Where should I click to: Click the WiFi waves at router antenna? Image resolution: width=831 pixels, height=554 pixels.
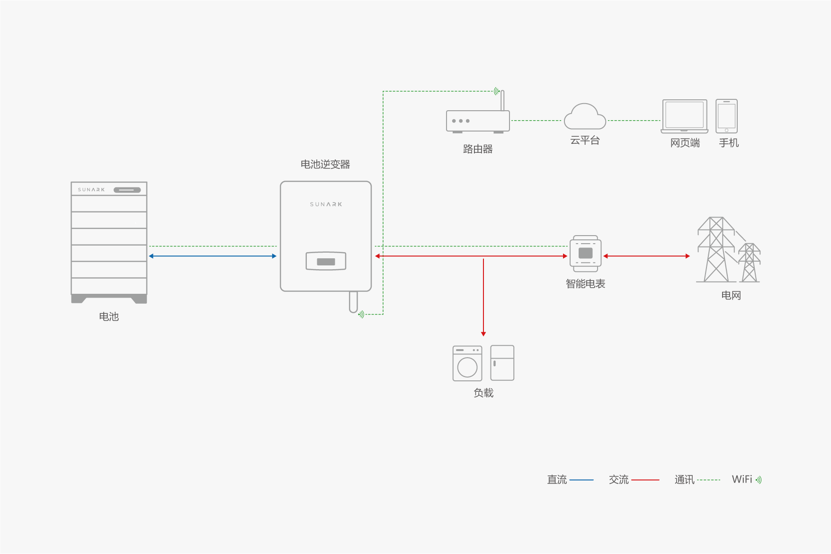(x=496, y=91)
